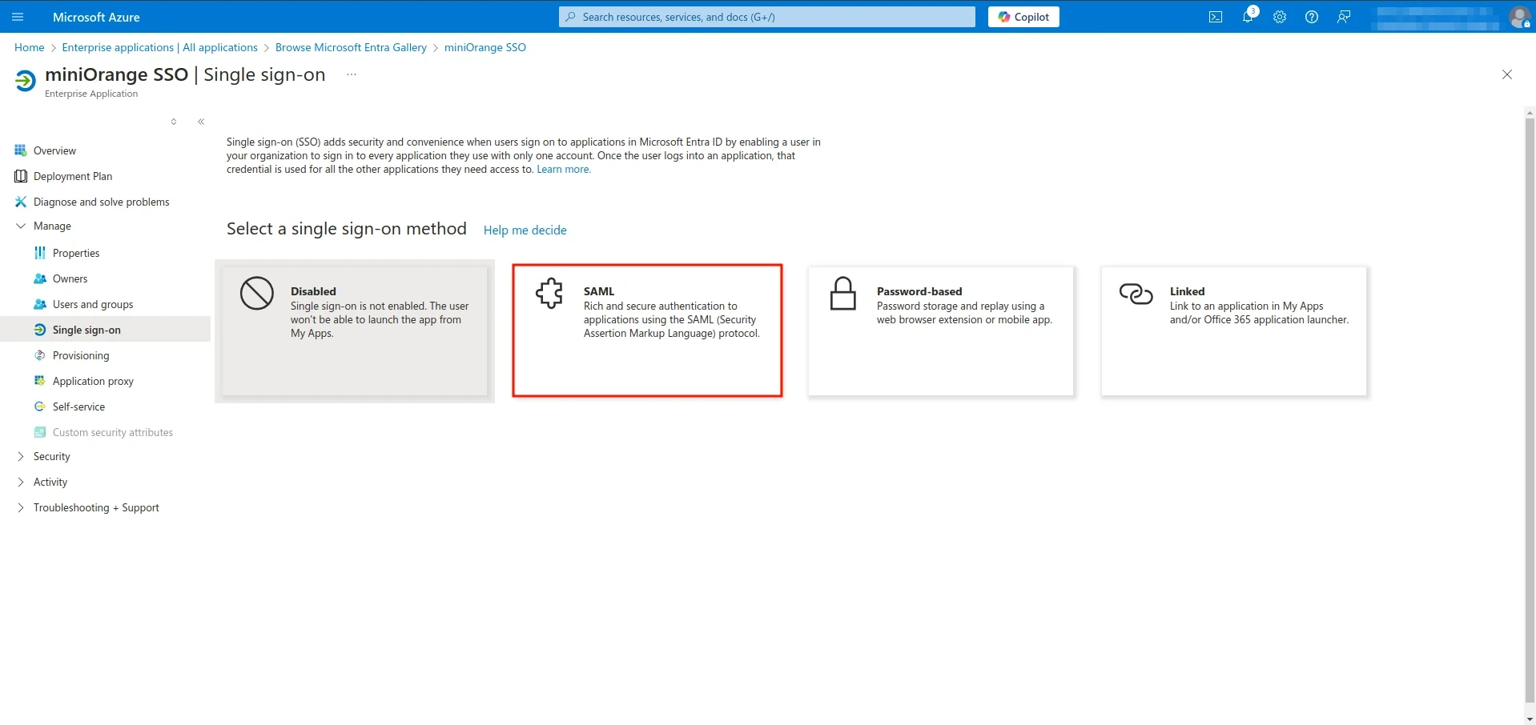This screenshot has width=1536, height=725.
Task: Open the account avatar menu
Action: click(x=1520, y=17)
